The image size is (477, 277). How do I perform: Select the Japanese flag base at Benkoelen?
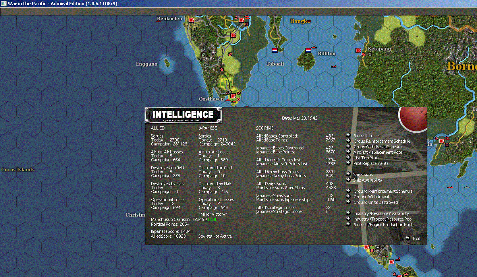click(191, 19)
